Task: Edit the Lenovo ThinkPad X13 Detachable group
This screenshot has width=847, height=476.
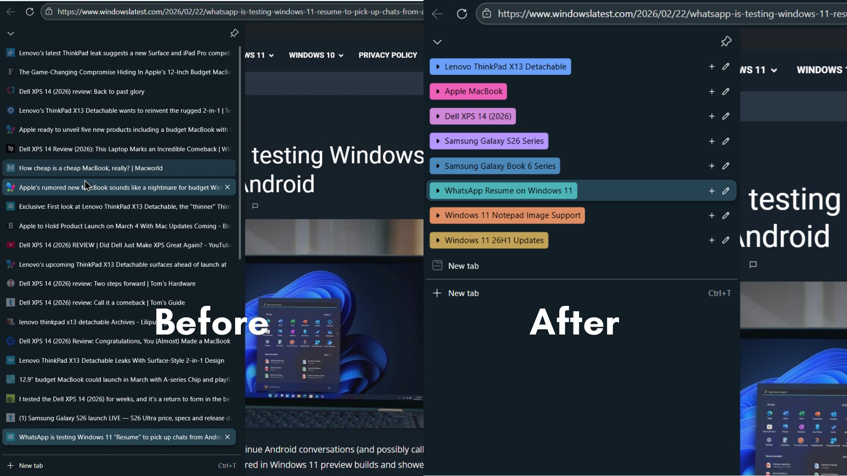Action: click(726, 67)
